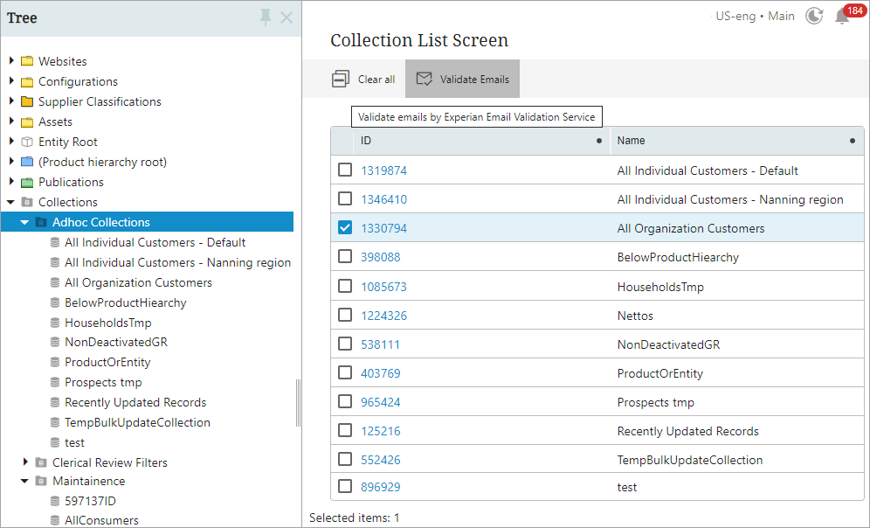Click the tree panel vertical scrollbar

(x=298, y=402)
